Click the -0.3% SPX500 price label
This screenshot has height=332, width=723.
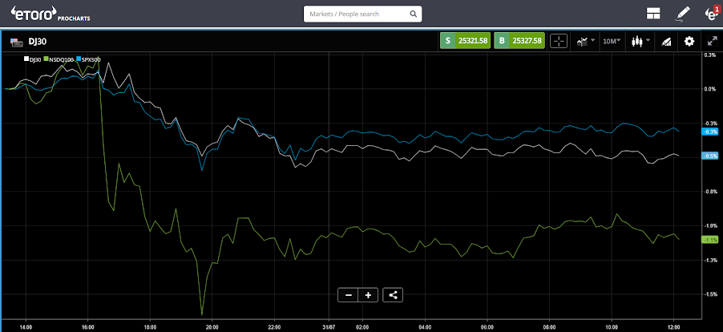tap(710, 132)
